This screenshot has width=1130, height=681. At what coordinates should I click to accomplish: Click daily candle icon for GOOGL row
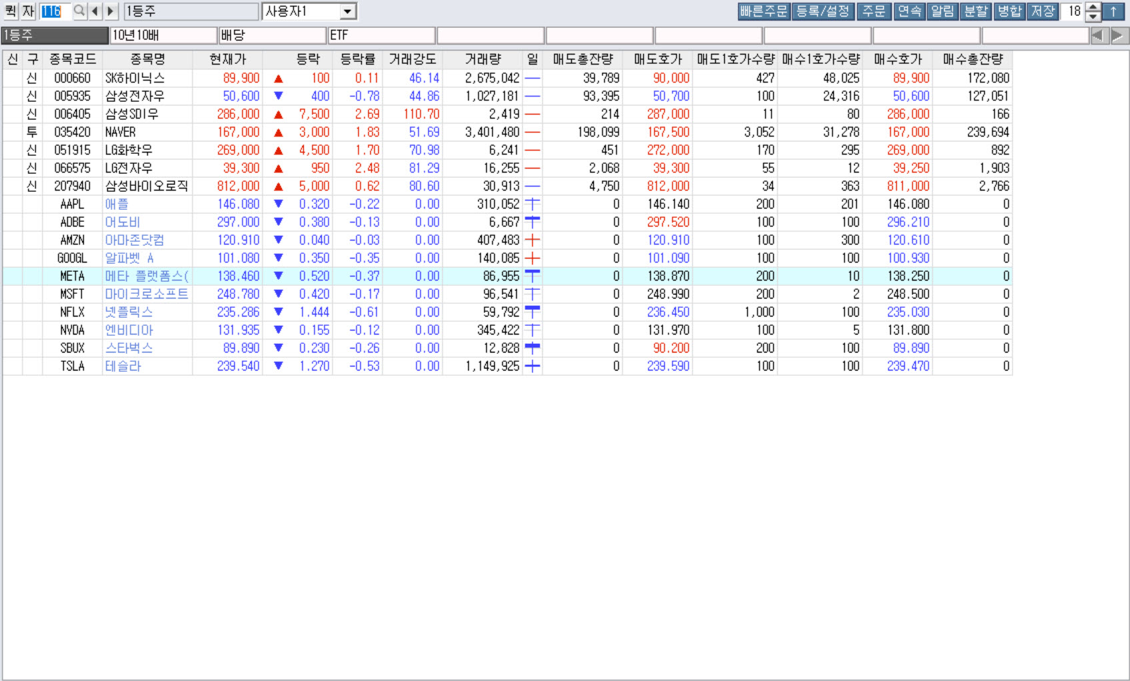tap(533, 258)
